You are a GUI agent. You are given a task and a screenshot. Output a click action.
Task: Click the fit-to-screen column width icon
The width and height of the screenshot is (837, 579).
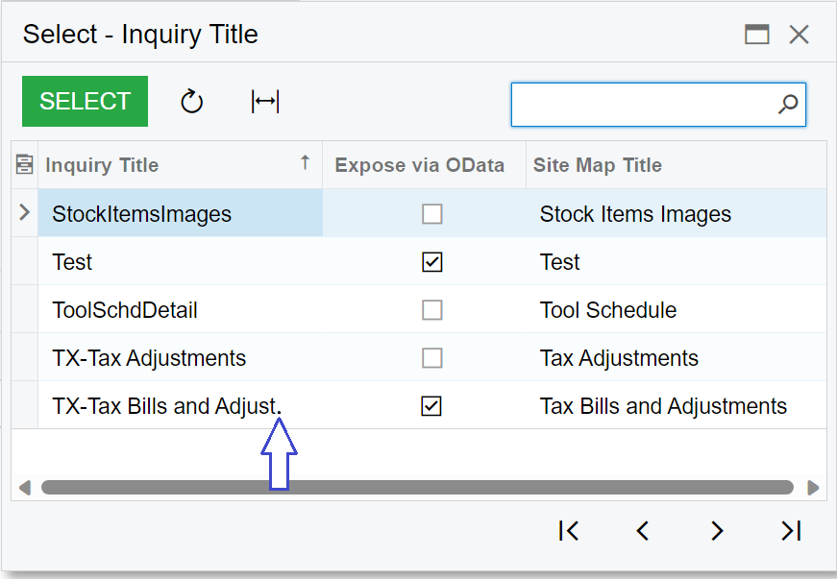tap(265, 102)
